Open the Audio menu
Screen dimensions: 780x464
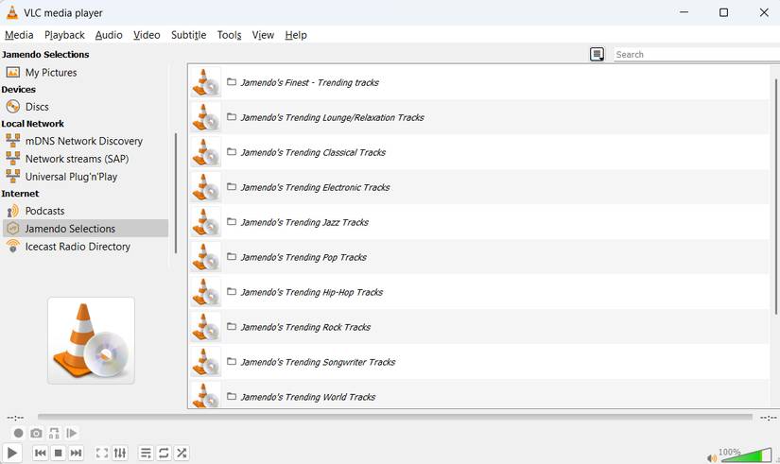pos(109,35)
